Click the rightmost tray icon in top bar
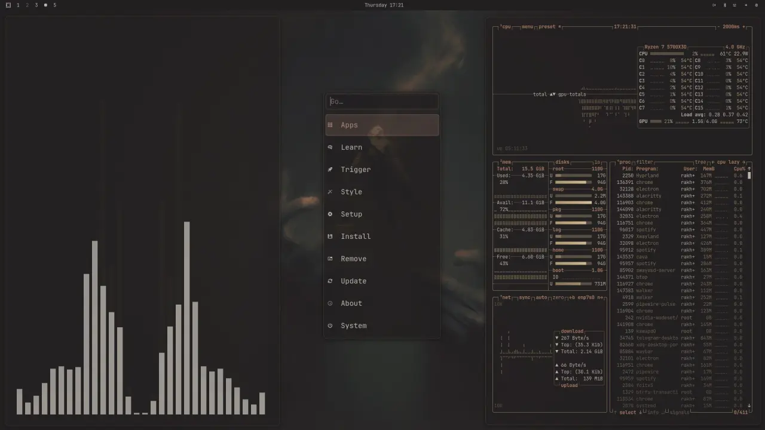This screenshot has height=430, width=765. click(756, 5)
